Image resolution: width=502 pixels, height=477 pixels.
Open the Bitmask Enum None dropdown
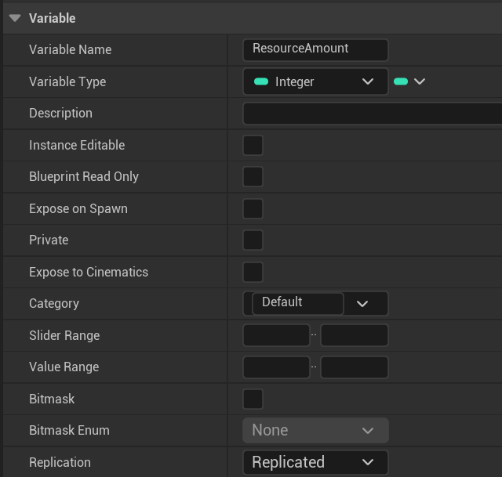point(315,430)
